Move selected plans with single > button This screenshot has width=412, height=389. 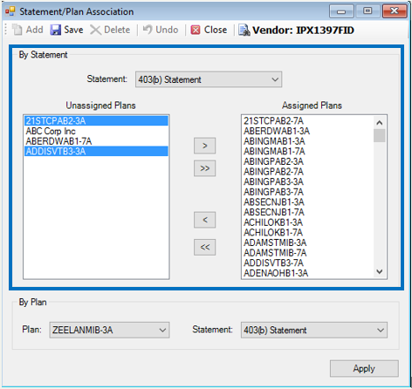205,146
